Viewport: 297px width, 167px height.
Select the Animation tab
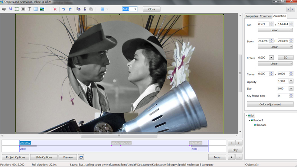pyautogui.click(x=280, y=16)
